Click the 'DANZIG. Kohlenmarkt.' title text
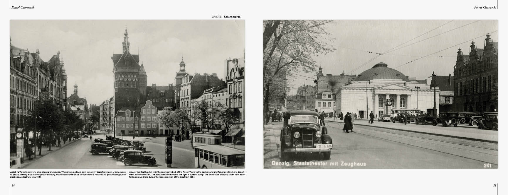 point(226,17)
